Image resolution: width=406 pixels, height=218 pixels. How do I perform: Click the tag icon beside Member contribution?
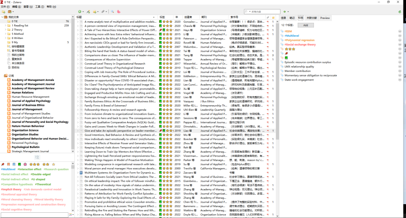pyautogui.click(x=282, y=71)
